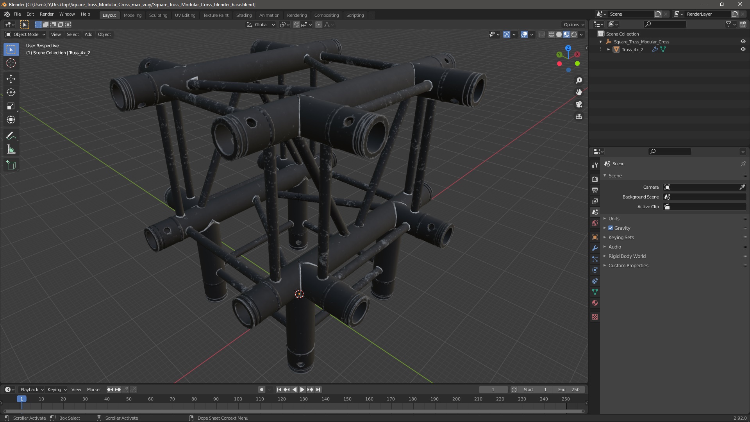
Task: Click the End frame field
Action: pyautogui.click(x=569, y=390)
